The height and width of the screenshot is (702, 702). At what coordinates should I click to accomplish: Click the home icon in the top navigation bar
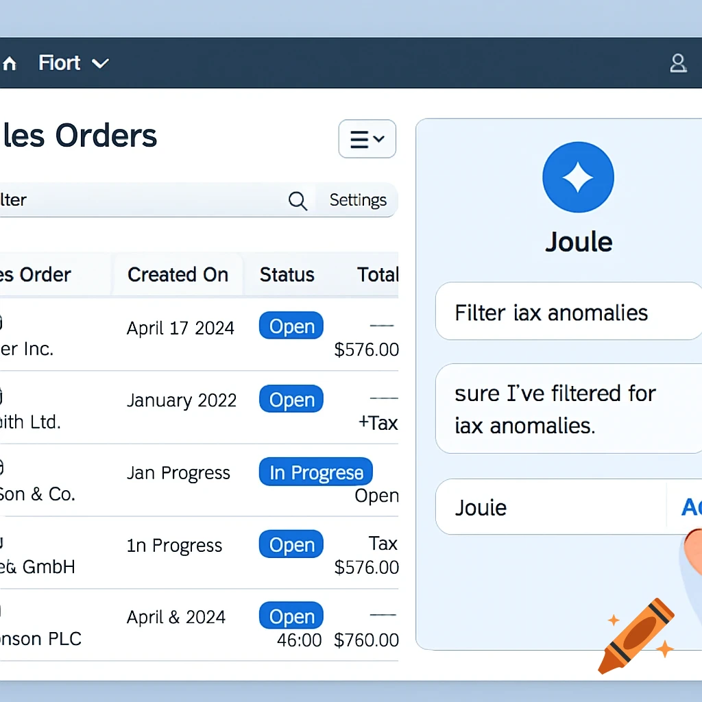8,62
